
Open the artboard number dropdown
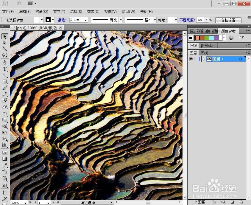point(48,203)
